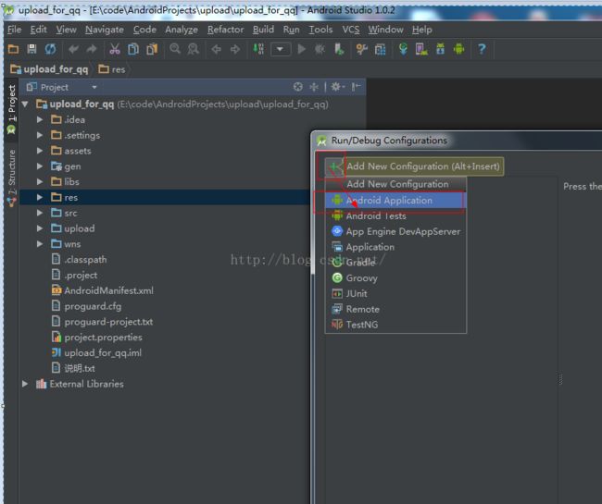602x504 pixels.
Task: Select JUnit configuration type
Action: (x=395, y=293)
